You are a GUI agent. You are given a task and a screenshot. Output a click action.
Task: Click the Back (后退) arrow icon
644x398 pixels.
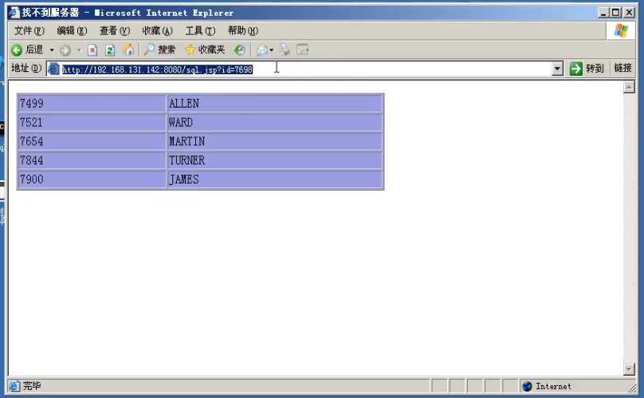[17, 50]
